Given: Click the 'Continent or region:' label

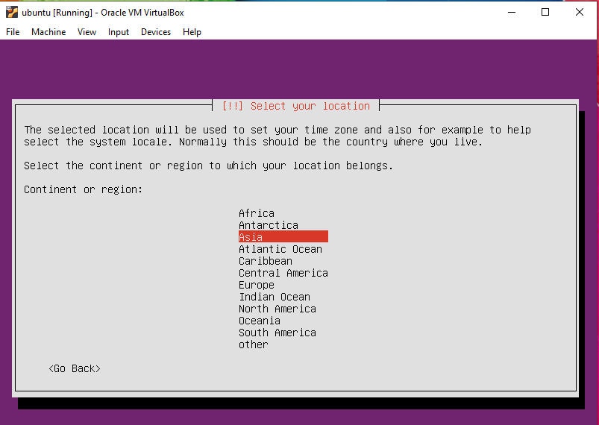Looking at the screenshot, I should (x=83, y=189).
